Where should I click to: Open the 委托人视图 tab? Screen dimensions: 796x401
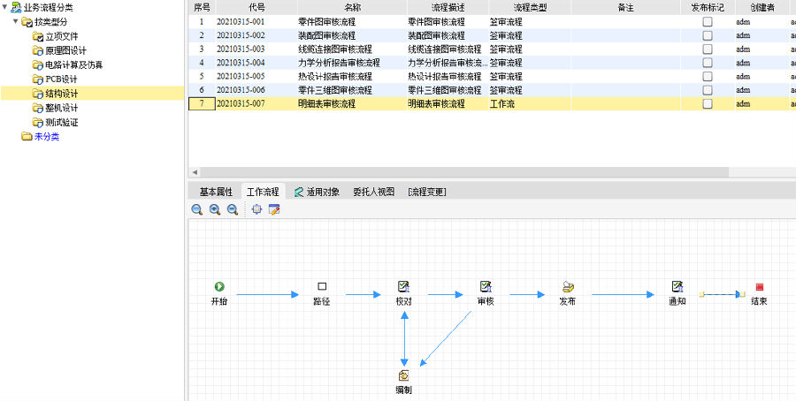pos(373,192)
